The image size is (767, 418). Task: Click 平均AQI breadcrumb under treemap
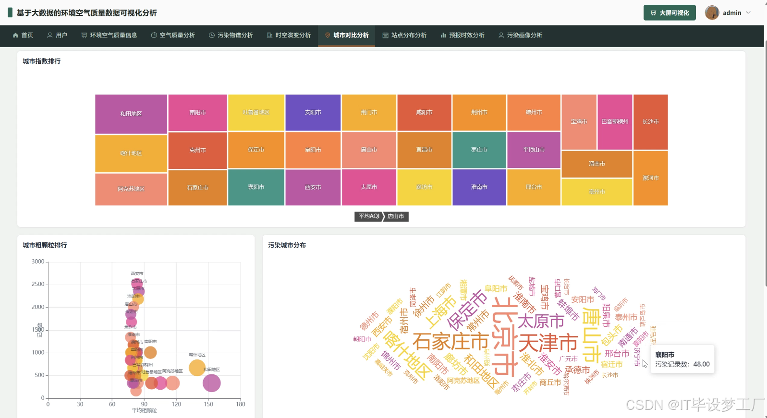click(x=369, y=216)
